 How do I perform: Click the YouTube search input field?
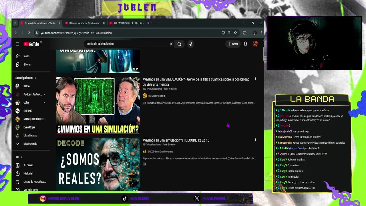pyautogui.click(x=127, y=44)
